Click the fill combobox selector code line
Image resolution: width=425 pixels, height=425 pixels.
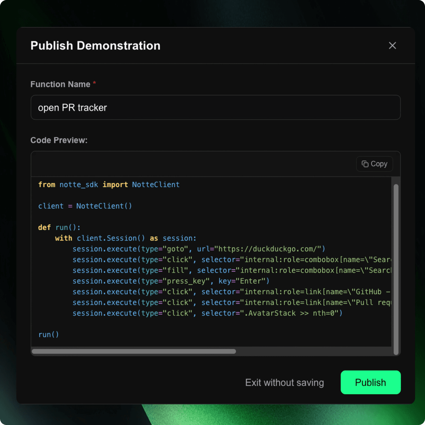tap(232, 270)
